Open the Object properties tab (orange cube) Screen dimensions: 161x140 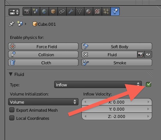53,11
